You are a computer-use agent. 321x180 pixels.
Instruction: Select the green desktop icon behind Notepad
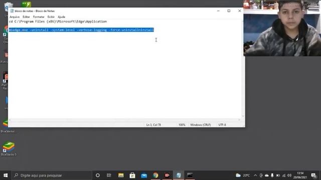[26, 4]
